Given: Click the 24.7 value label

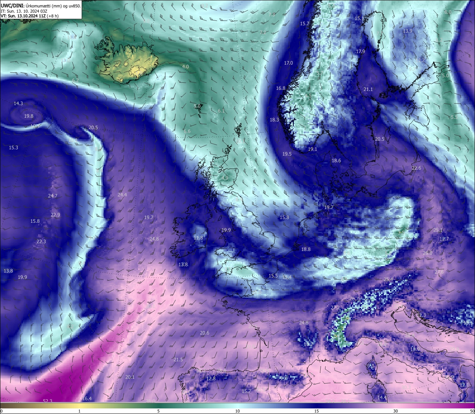Looking at the screenshot, I should (53, 196).
